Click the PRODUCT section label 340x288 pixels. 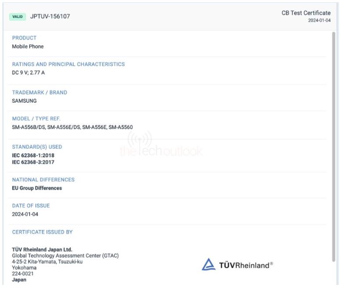[24, 38]
